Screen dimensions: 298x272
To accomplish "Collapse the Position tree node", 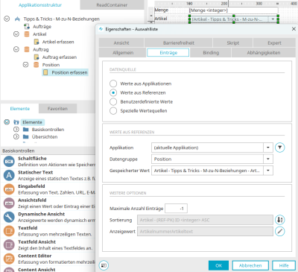I will 25,65.
